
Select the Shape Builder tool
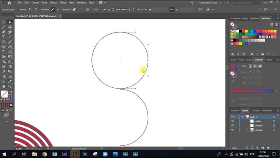point(3,62)
